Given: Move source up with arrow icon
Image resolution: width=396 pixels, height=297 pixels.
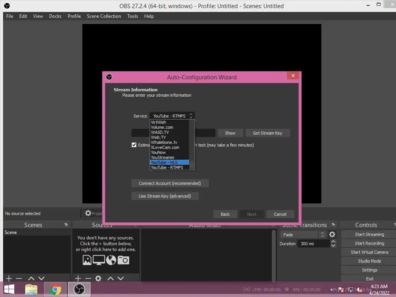Looking at the screenshot, I should coord(110,278).
